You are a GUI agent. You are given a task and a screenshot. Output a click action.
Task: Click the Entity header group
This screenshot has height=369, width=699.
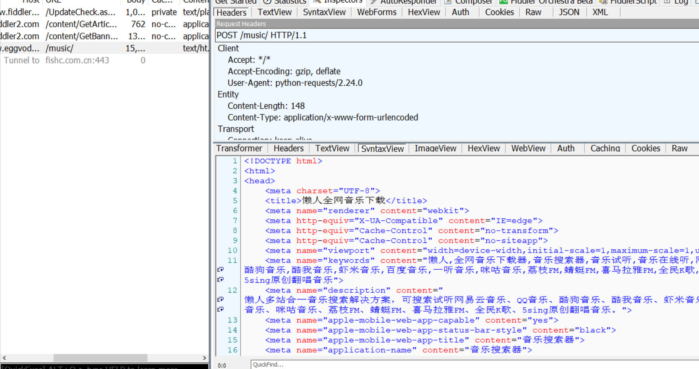[228, 94]
